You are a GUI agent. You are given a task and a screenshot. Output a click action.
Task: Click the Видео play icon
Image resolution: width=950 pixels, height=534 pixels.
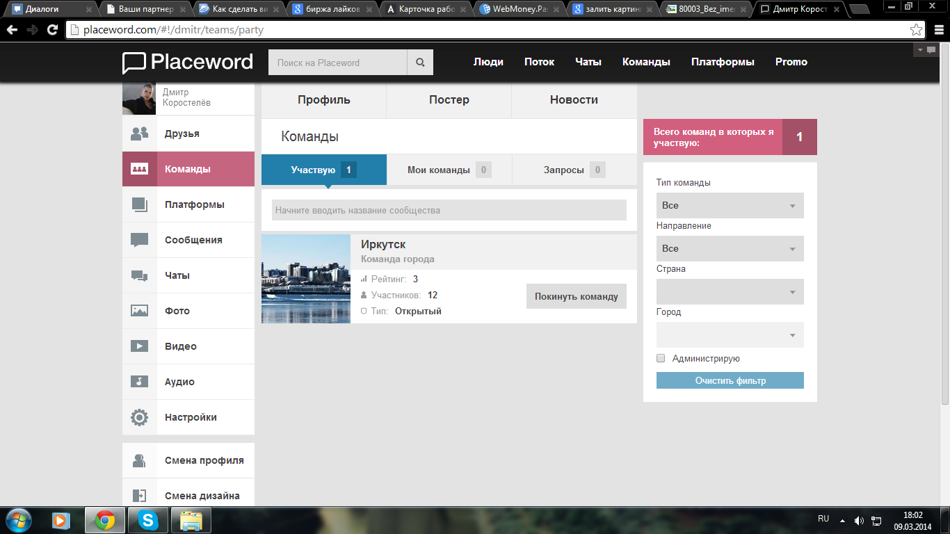pos(140,346)
